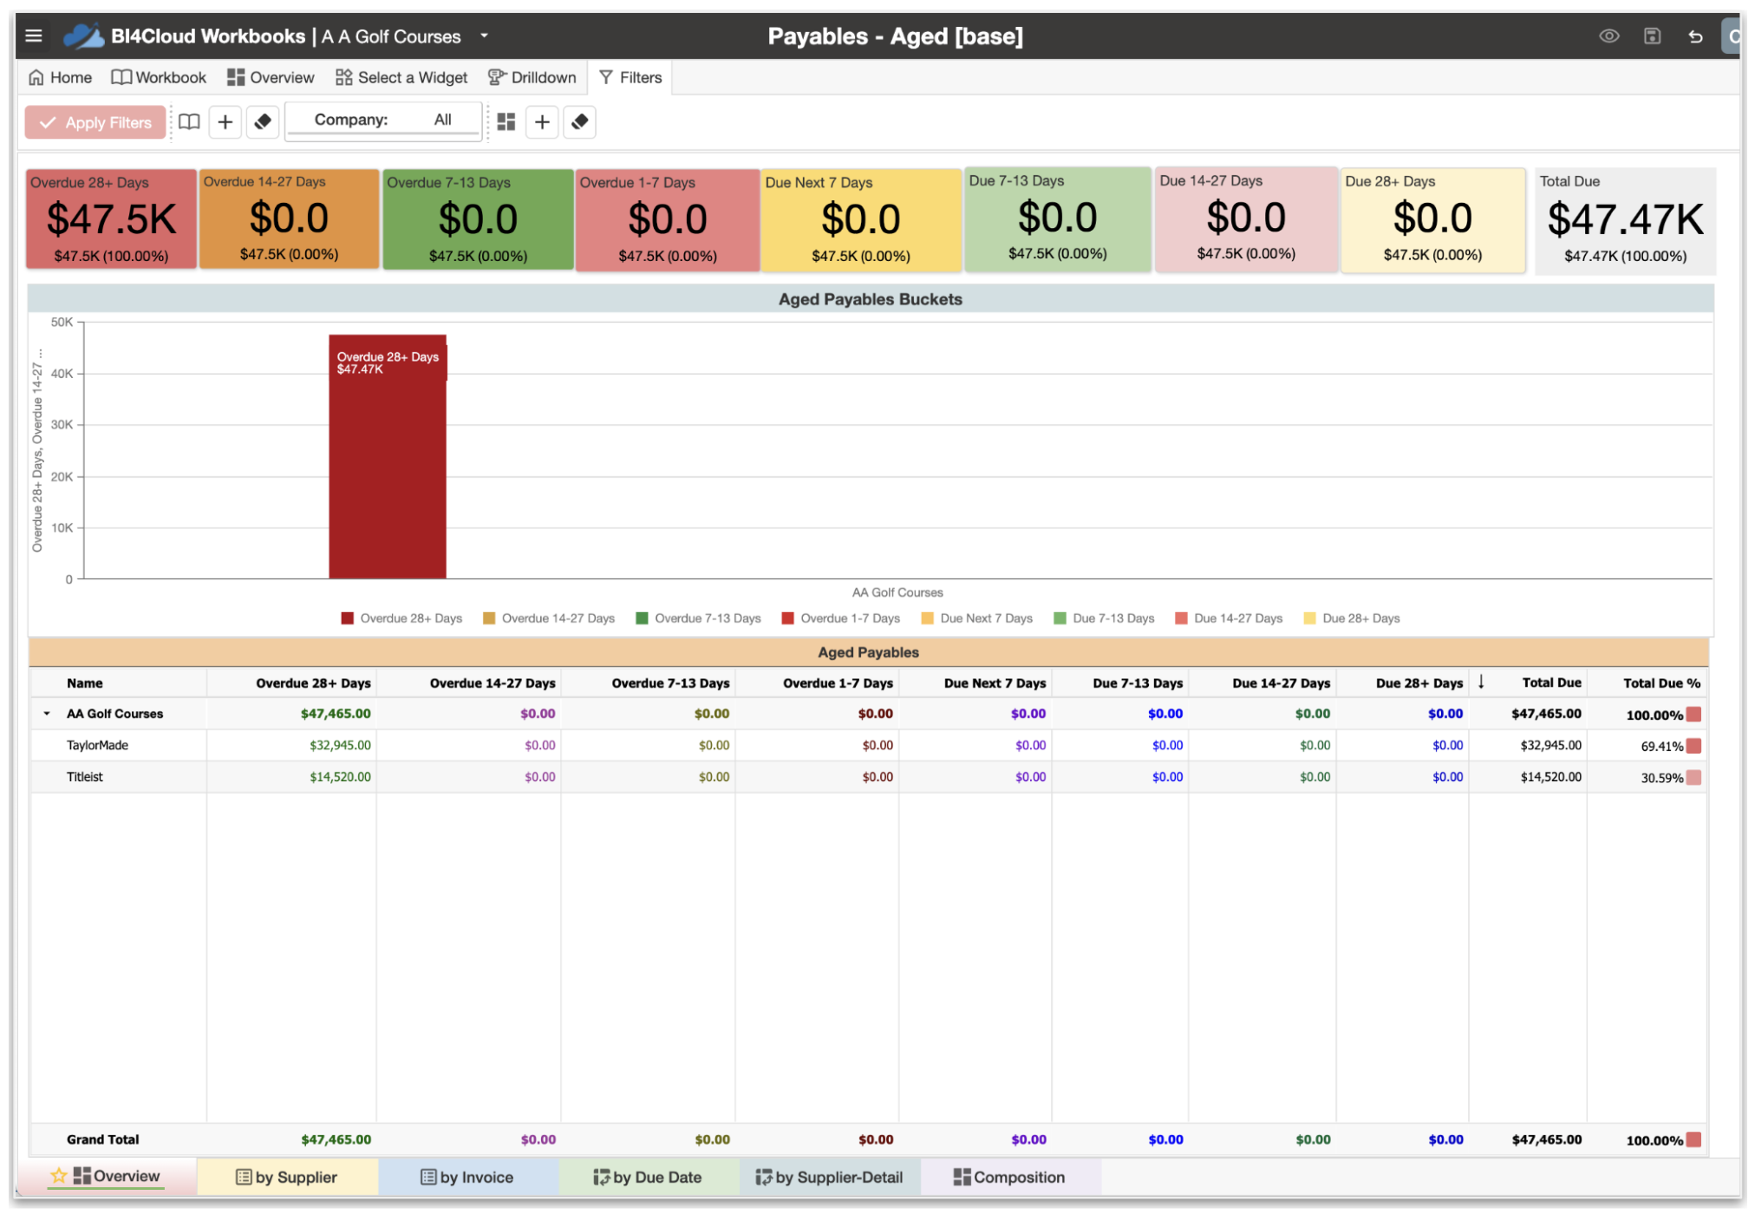
Task: Switch to the by Invoice sheet tab
Action: pos(467,1177)
